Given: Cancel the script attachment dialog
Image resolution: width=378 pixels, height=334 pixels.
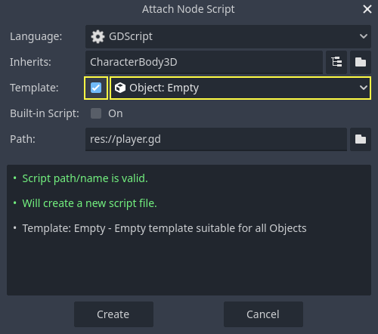Looking at the screenshot, I should click(263, 314).
